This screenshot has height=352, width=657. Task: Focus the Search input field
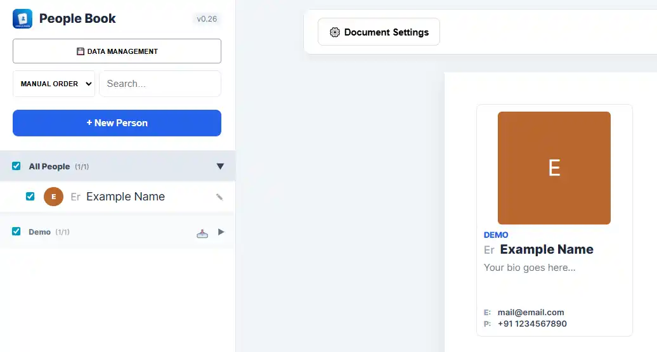tap(160, 84)
